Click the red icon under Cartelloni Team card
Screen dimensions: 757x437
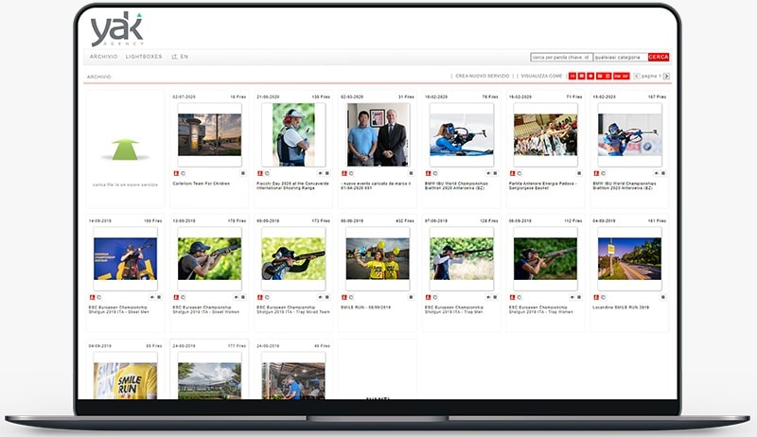point(176,173)
